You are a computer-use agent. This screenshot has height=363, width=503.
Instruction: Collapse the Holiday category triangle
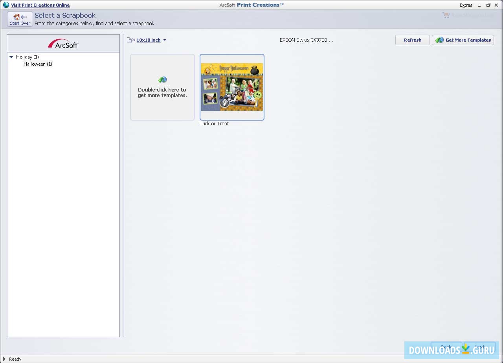(11, 57)
